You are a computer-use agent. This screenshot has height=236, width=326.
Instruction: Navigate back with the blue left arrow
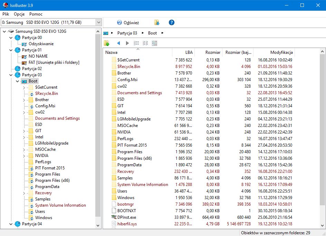pyautogui.click(x=118, y=43)
